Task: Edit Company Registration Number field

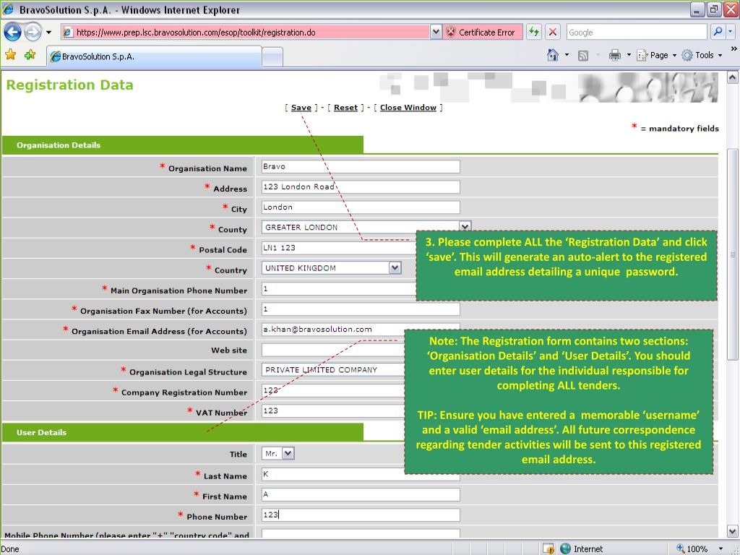Action: [x=332, y=390]
